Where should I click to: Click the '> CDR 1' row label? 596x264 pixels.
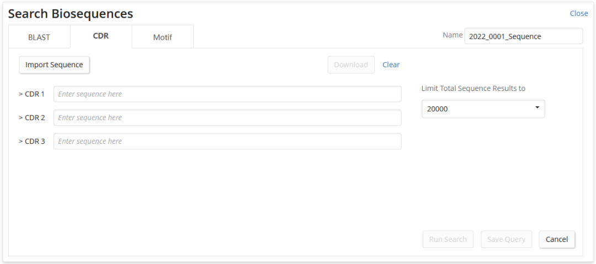click(31, 94)
